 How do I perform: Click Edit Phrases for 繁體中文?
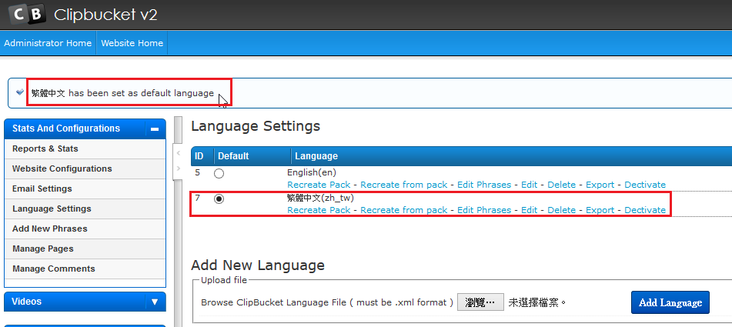pos(484,210)
